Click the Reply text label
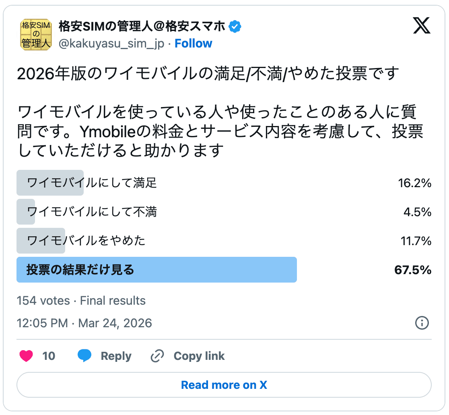The width and height of the screenshot is (449, 415). pos(116,356)
